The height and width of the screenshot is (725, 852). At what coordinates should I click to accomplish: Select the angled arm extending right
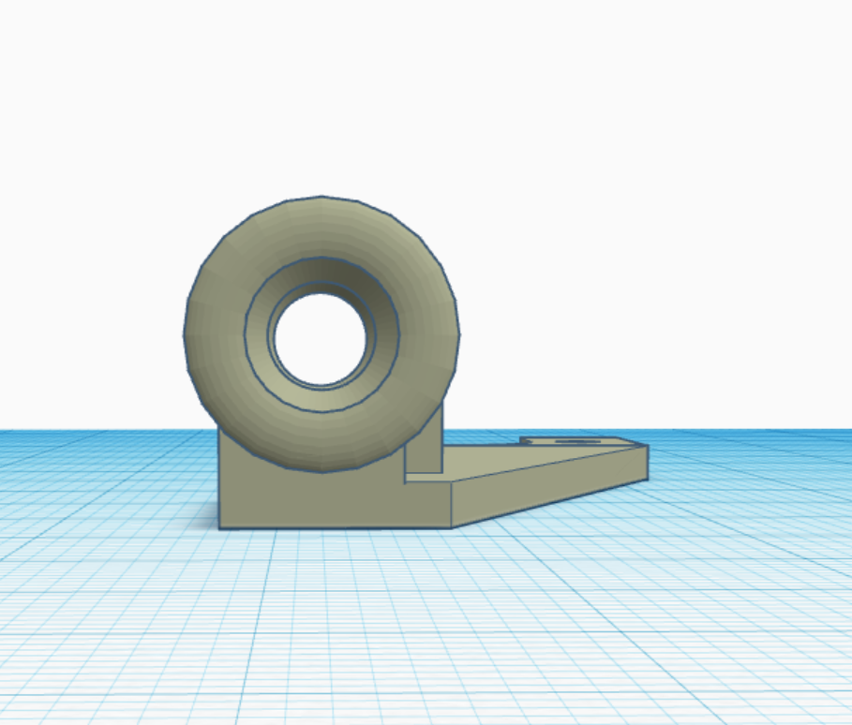point(549,486)
